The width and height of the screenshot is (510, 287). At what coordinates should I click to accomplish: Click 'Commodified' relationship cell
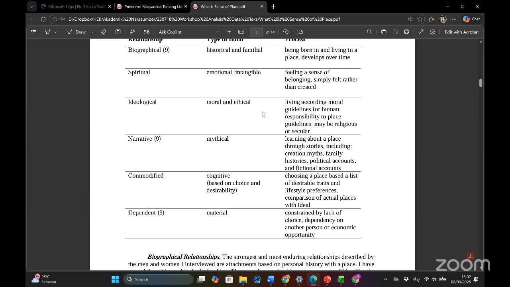(145, 176)
